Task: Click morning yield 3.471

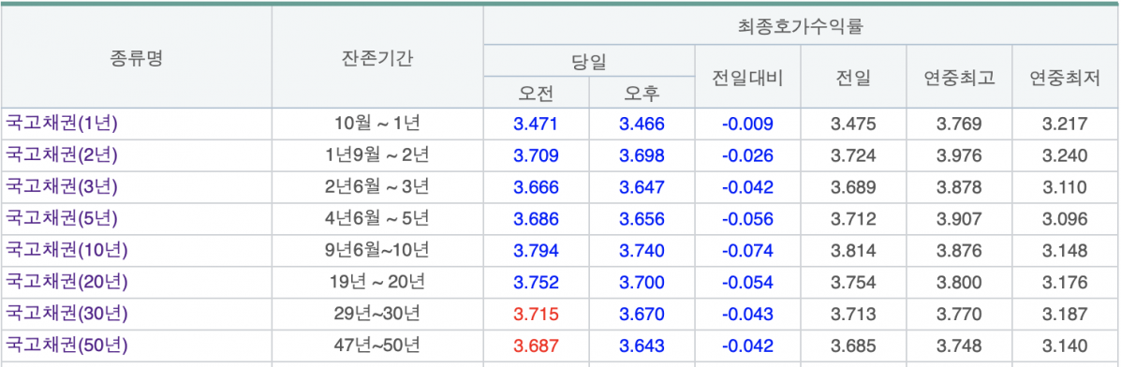Action: point(537,124)
